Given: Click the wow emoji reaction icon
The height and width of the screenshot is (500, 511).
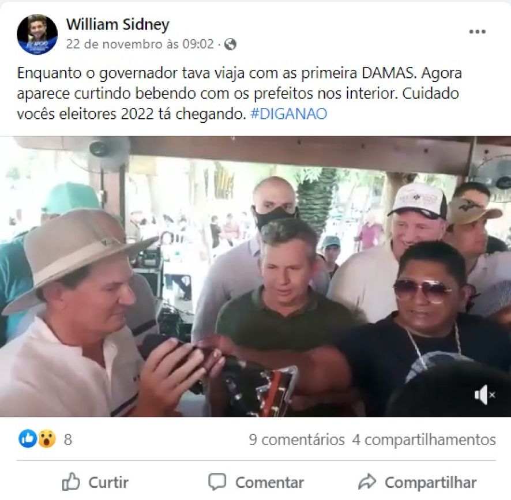Looking at the screenshot, I should pyautogui.click(x=47, y=439).
